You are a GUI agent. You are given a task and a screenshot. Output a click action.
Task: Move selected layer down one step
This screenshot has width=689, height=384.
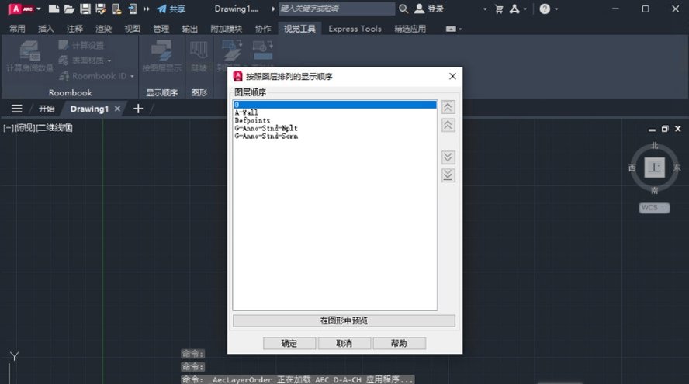(448, 157)
